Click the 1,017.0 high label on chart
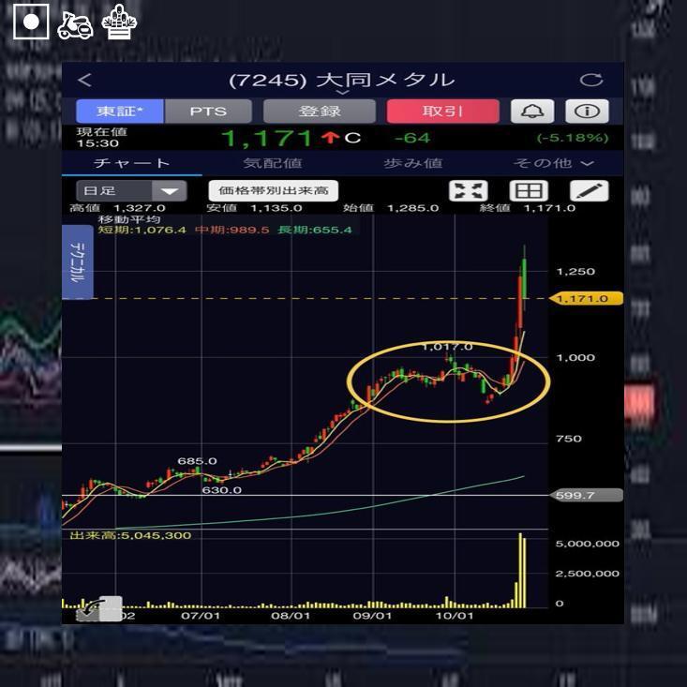Image resolution: width=687 pixels, height=687 pixels. [x=447, y=347]
